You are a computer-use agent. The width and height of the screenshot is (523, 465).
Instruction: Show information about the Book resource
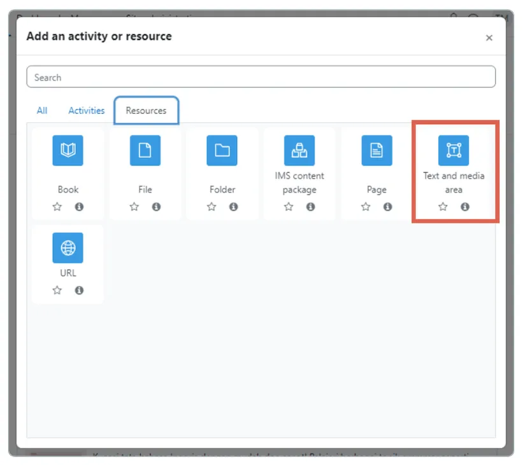click(80, 207)
